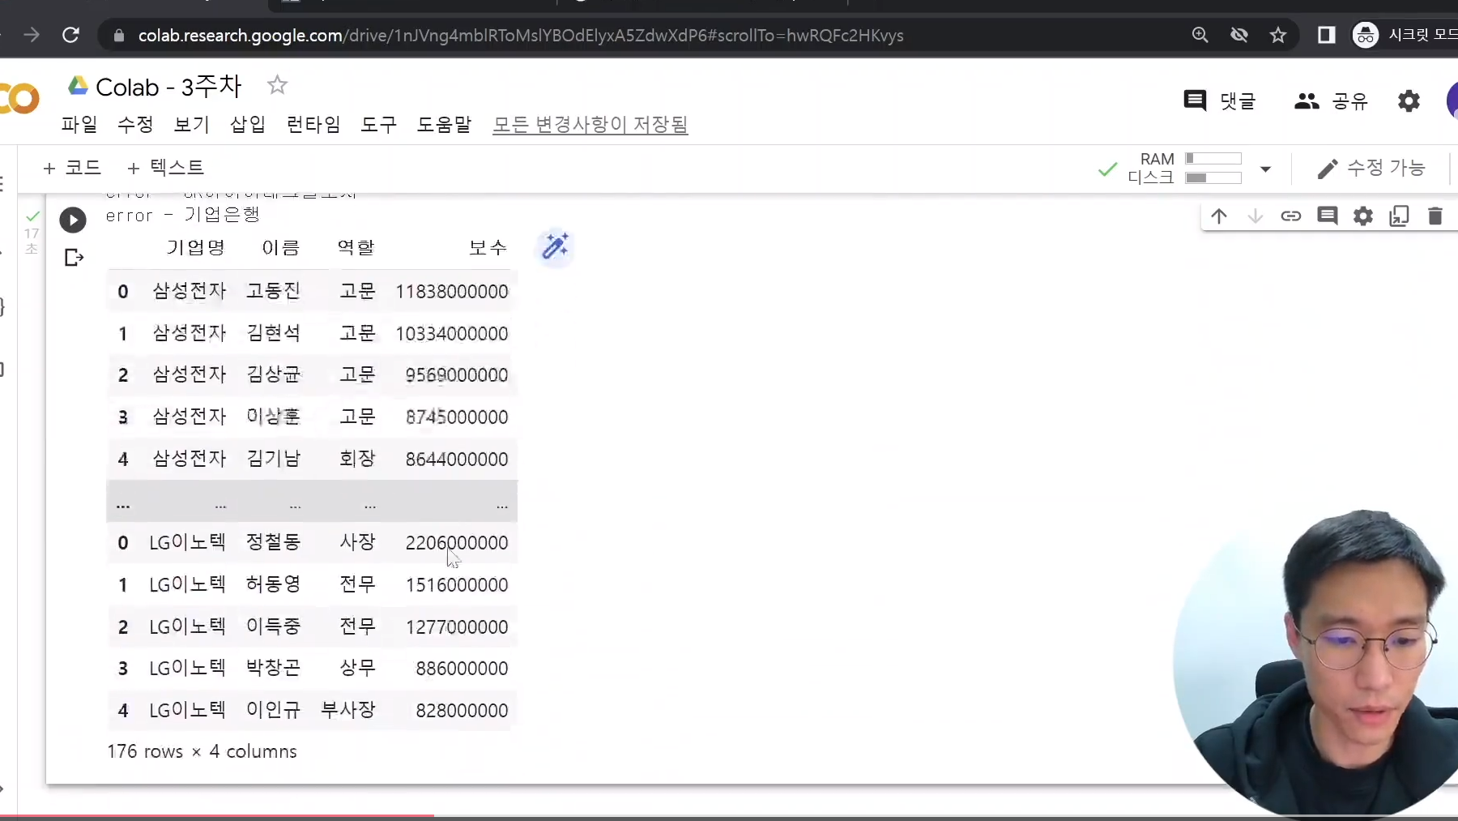Click the incognito 시크릿 모드 indicator
This screenshot has width=1458, height=821.
coord(1405,35)
